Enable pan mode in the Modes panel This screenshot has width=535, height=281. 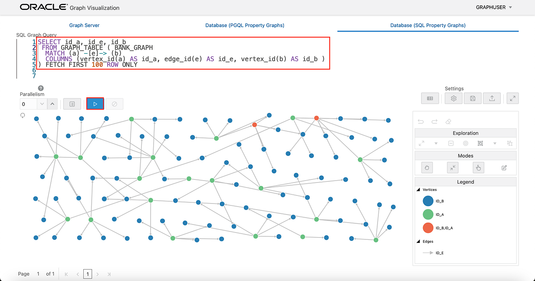pyautogui.click(x=427, y=167)
